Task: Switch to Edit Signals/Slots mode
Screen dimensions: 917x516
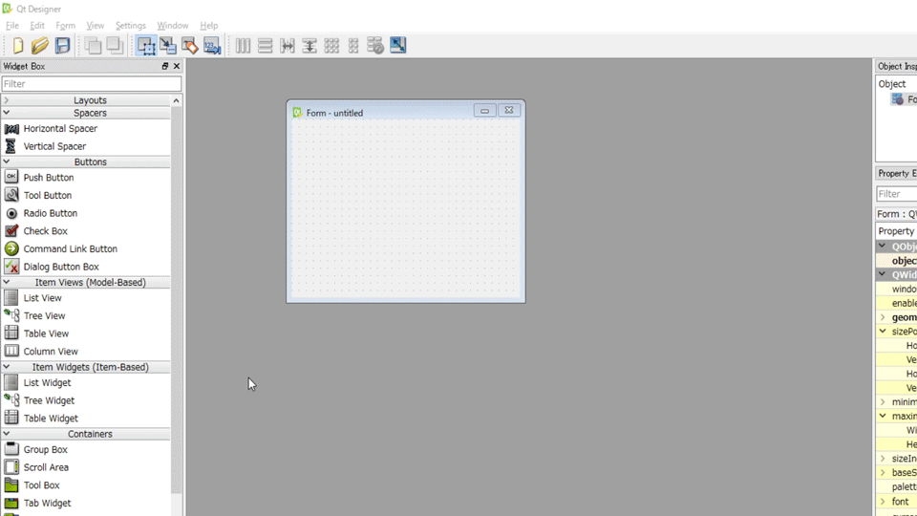Action: tap(168, 45)
